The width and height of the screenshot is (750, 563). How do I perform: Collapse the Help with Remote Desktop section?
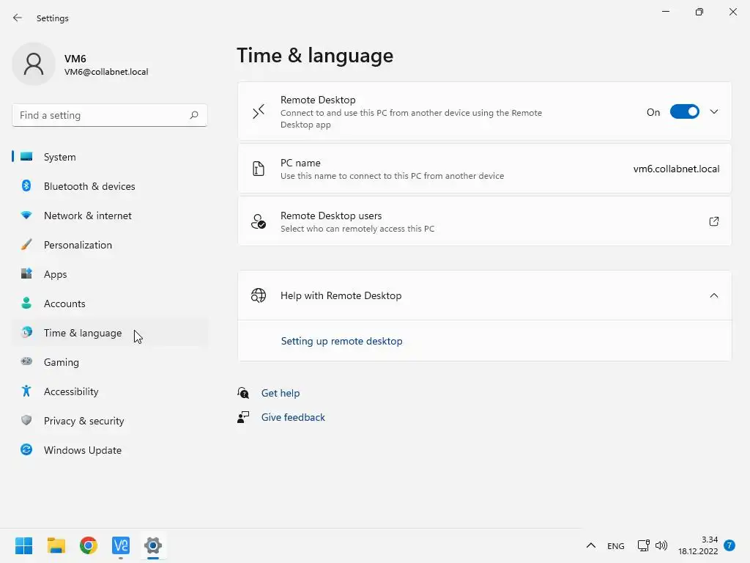pyautogui.click(x=714, y=295)
